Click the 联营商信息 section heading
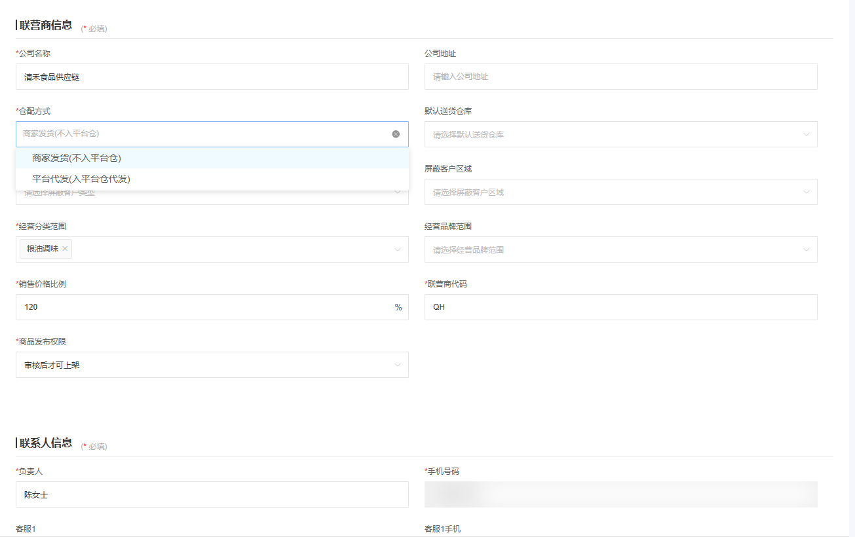This screenshot has height=537, width=855. click(46, 26)
